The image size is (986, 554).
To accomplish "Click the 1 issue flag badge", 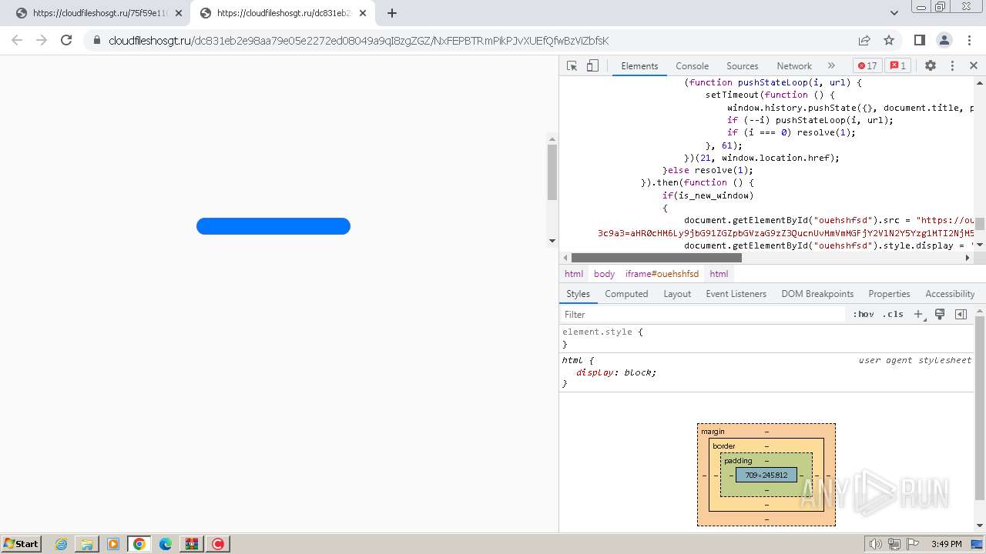I will (x=897, y=66).
